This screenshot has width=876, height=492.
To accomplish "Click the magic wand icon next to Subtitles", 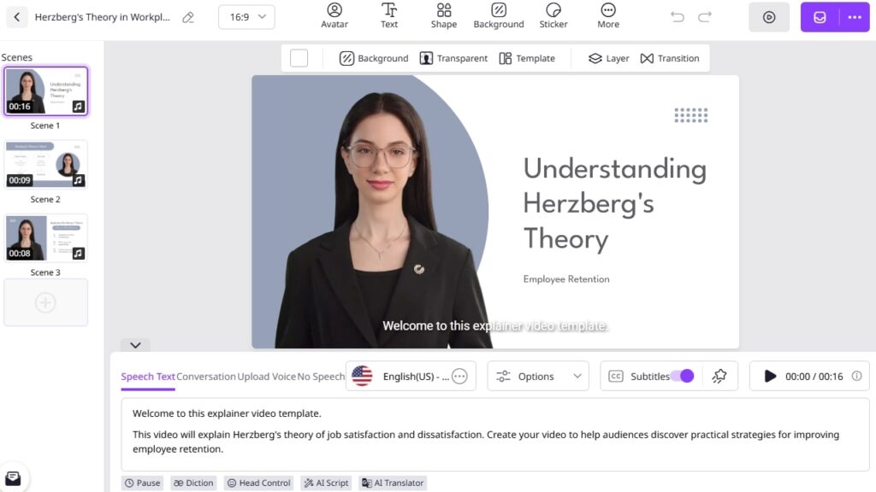I will coord(719,376).
